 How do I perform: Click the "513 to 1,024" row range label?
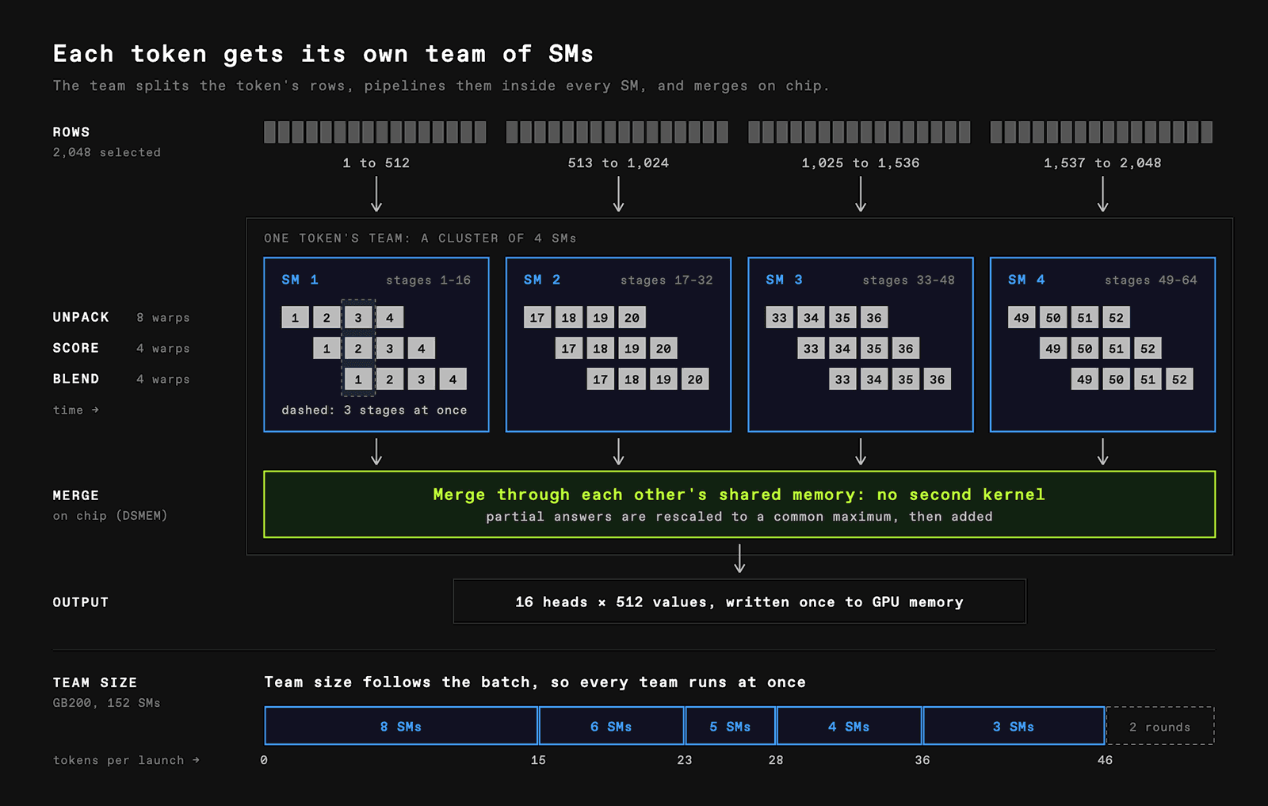(x=618, y=163)
